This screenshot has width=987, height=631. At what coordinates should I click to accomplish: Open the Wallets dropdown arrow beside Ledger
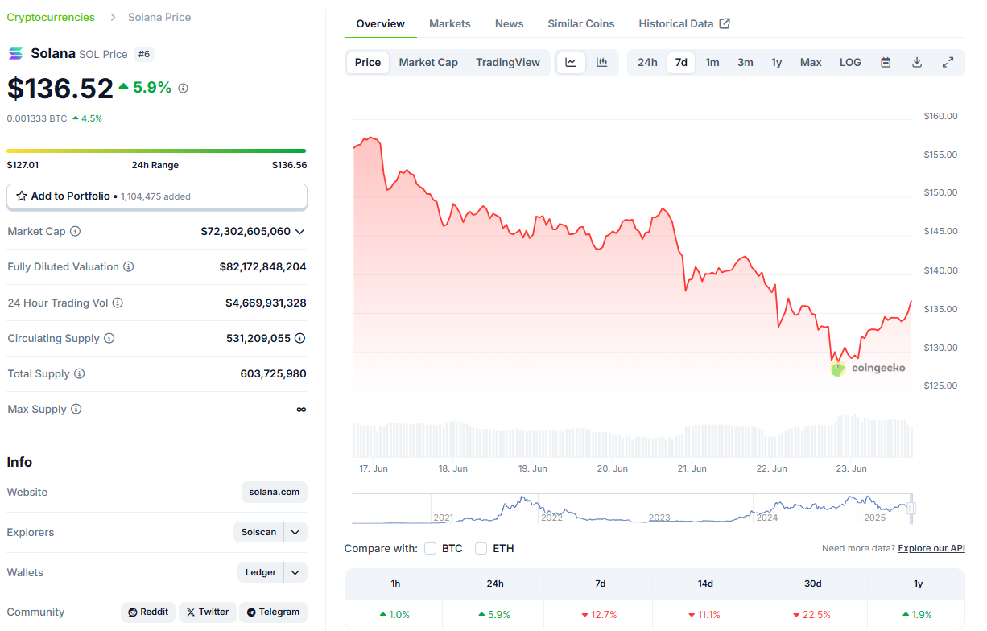coord(295,573)
